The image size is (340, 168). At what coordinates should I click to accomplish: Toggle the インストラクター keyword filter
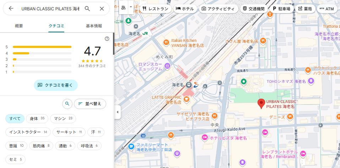[x=28, y=132]
